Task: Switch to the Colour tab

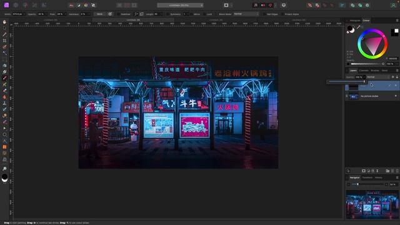Action: coord(366,21)
